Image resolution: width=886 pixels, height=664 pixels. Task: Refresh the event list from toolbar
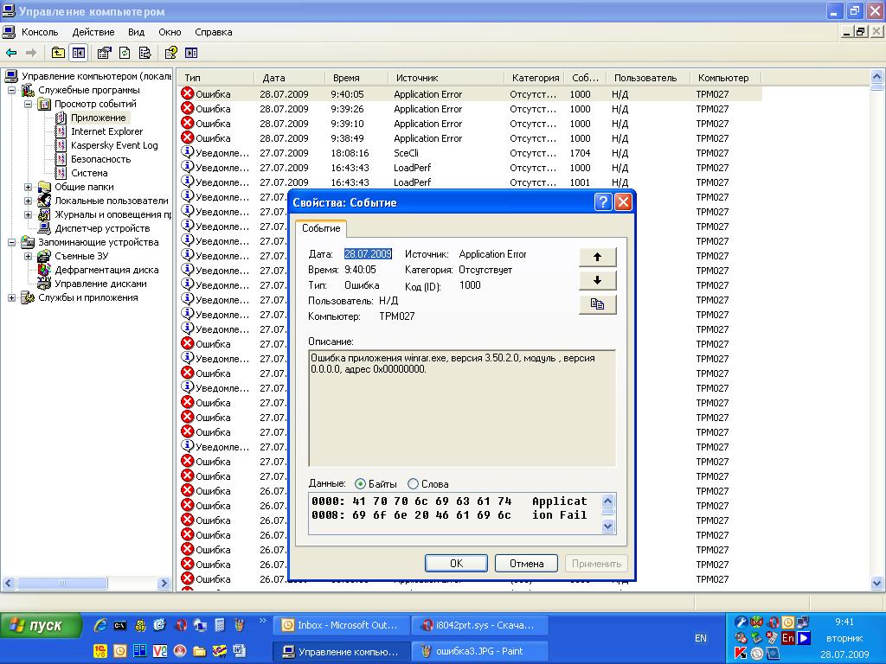point(125,53)
